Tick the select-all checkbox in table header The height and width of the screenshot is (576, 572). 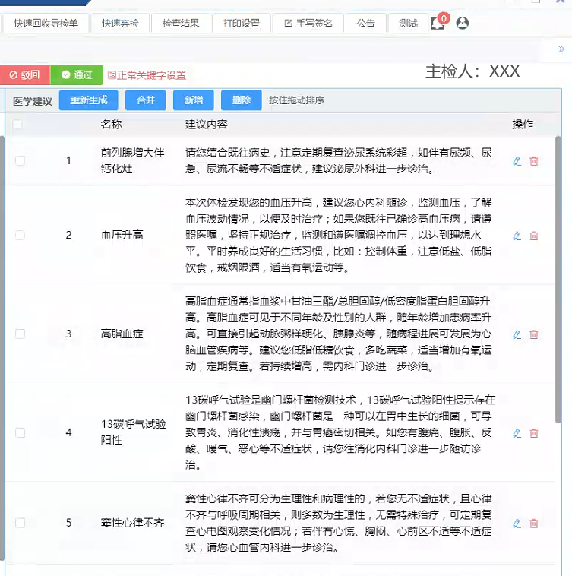(17, 125)
